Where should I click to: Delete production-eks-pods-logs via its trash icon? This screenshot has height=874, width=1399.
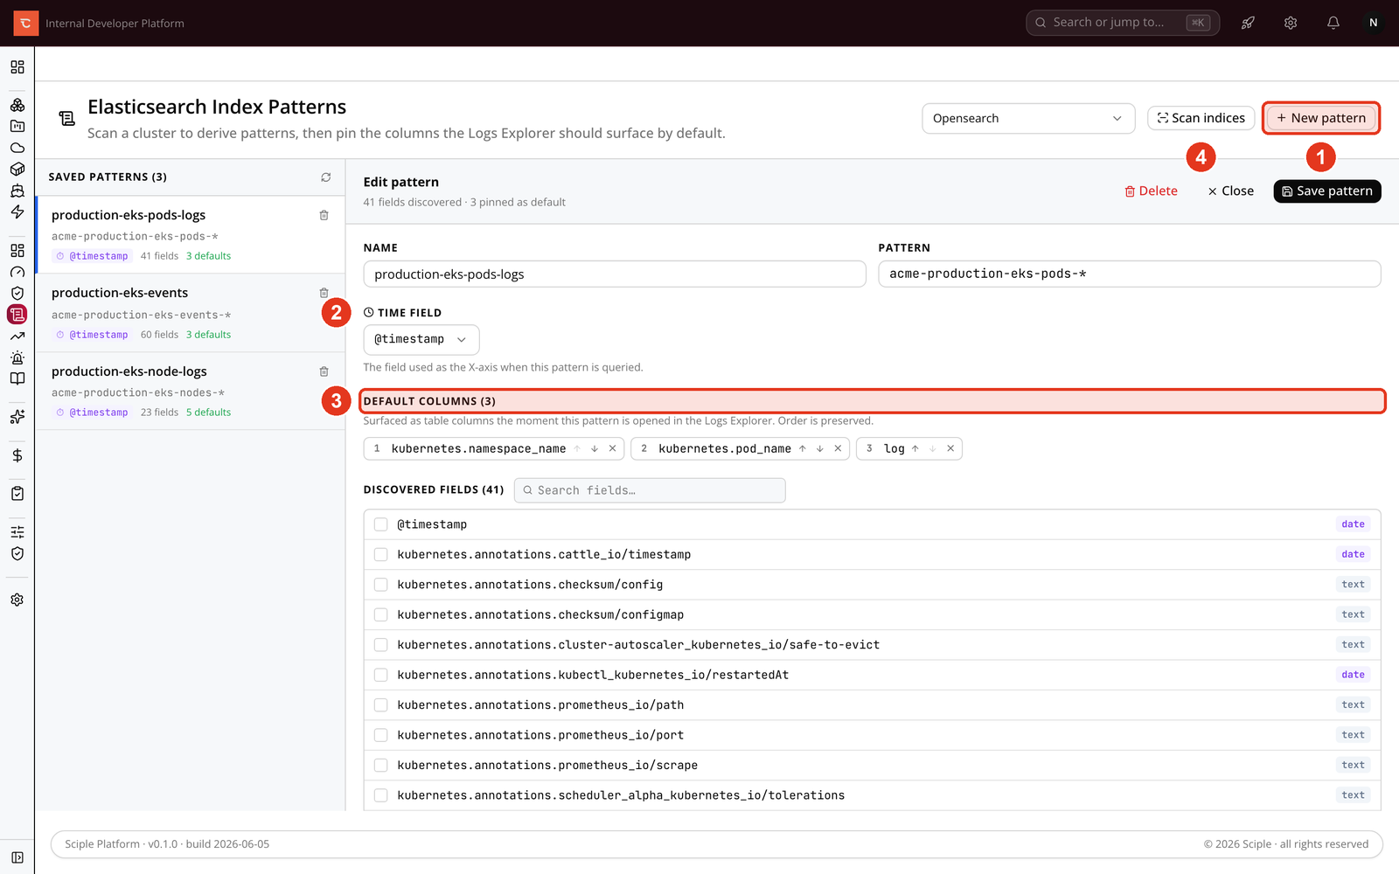click(x=324, y=215)
